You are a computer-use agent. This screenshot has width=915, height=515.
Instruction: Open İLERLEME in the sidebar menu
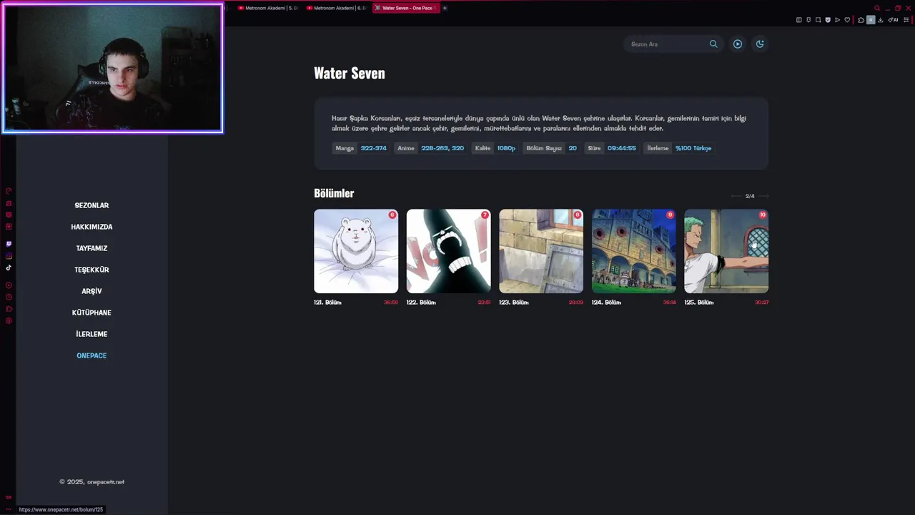[x=91, y=334]
